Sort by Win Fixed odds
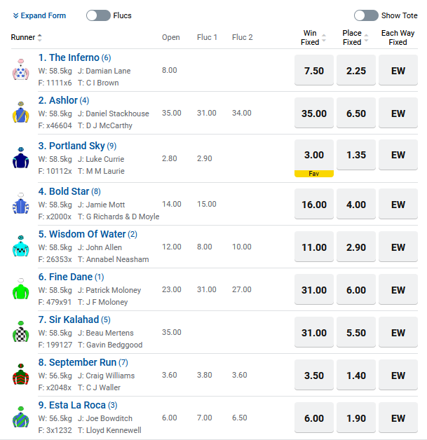427x440 pixels. click(x=313, y=38)
